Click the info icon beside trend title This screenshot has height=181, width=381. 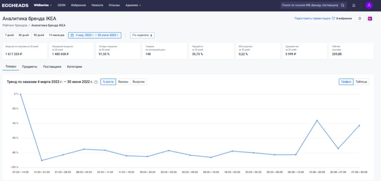click(x=96, y=82)
